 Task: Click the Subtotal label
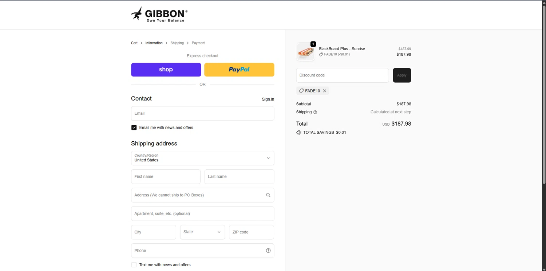point(304,104)
